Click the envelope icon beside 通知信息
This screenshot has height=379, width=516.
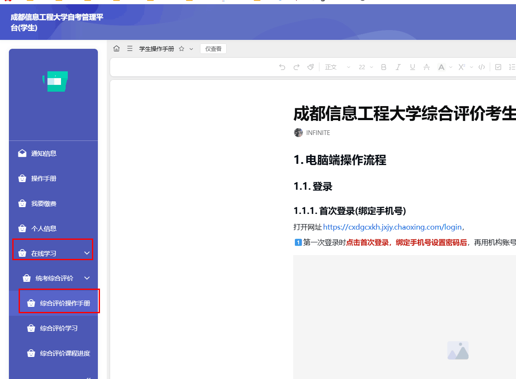pyautogui.click(x=22, y=153)
